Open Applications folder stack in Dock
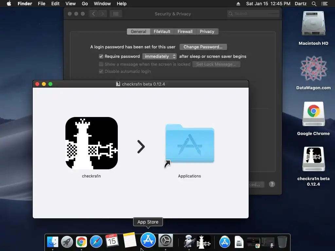Screen dimensions: 335x251 pyautogui.click(x=225, y=242)
